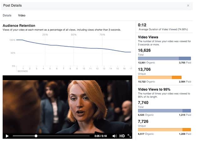
Task: Click the paid portion of the Total Video Views bar
Action: tap(185, 59)
